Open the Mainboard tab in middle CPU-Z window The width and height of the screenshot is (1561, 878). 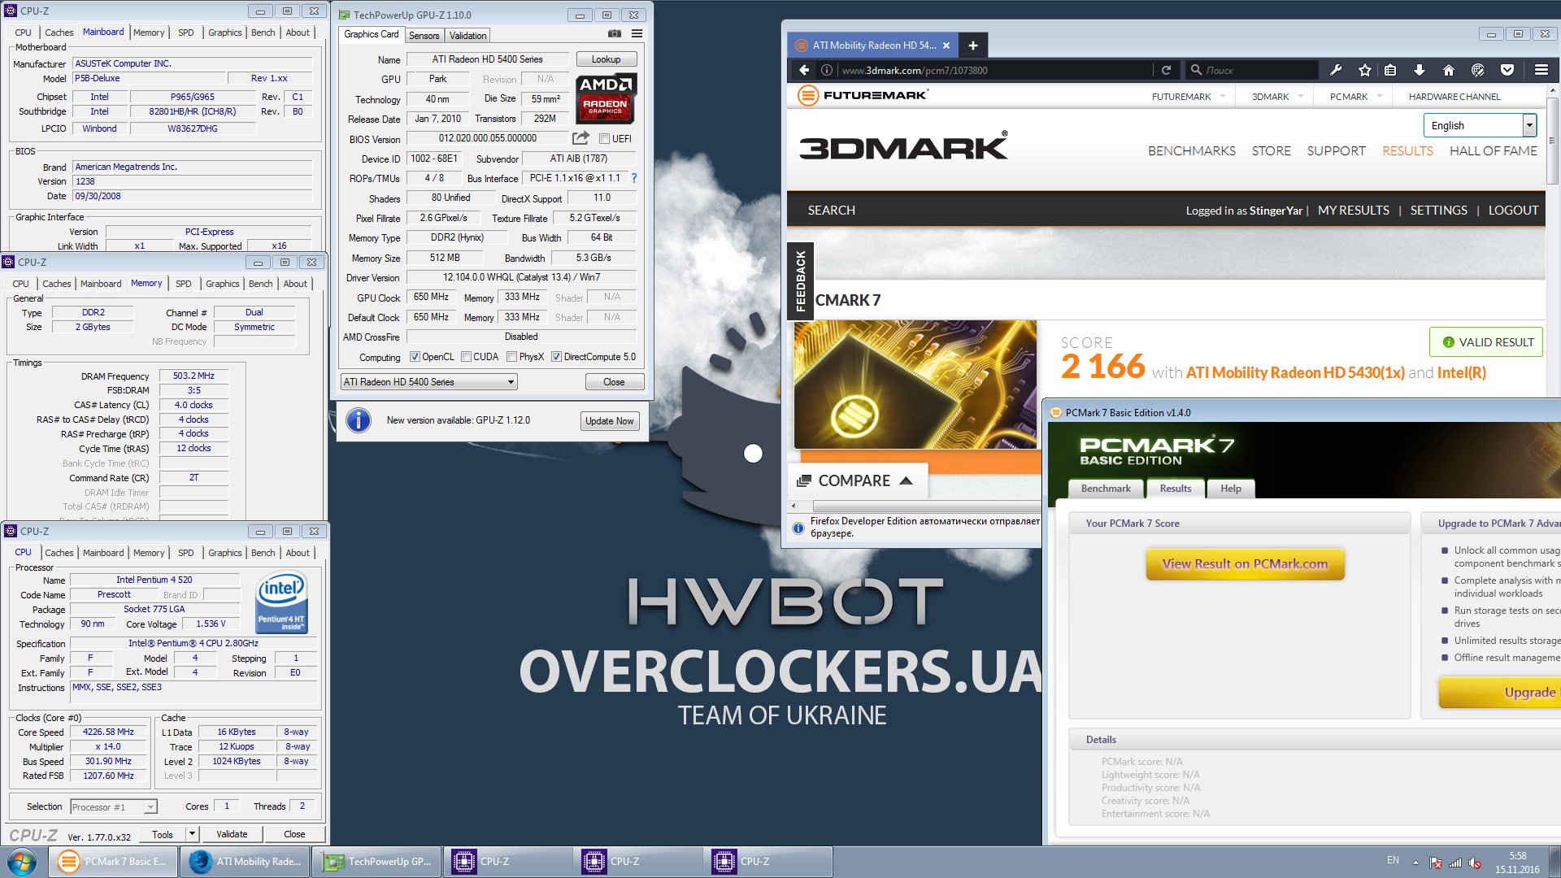coord(101,284)
